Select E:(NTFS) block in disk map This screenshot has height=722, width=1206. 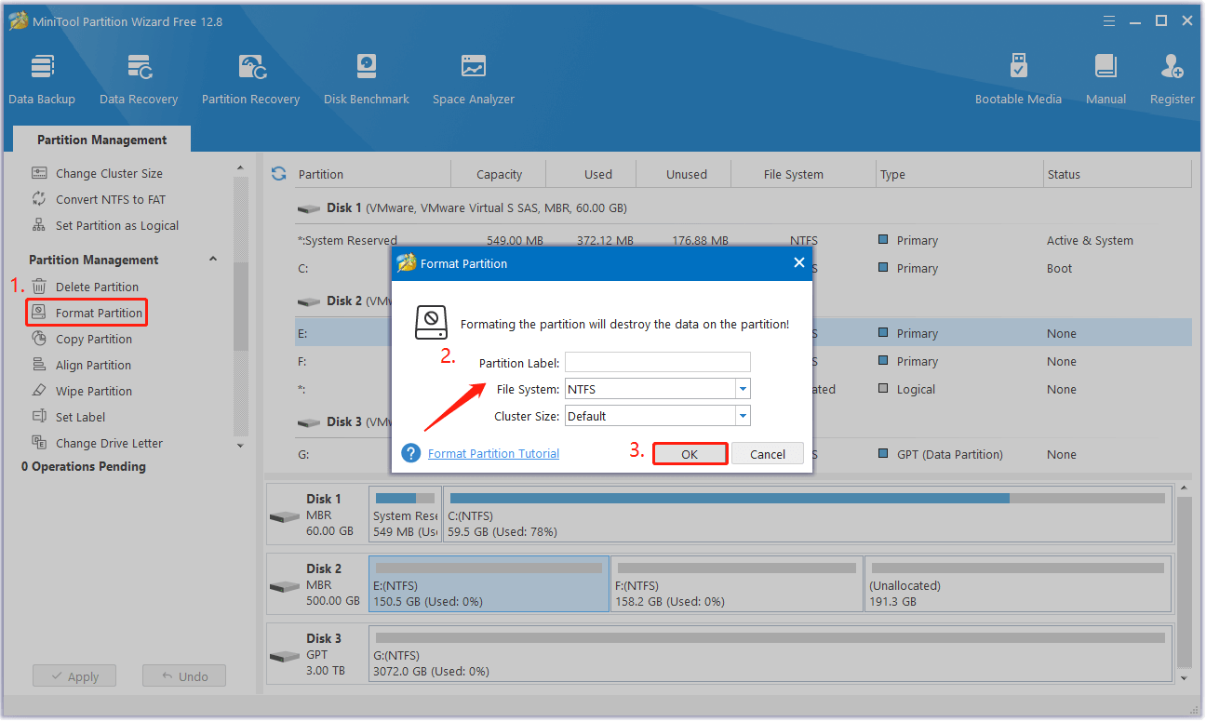(x=489, y=583)
